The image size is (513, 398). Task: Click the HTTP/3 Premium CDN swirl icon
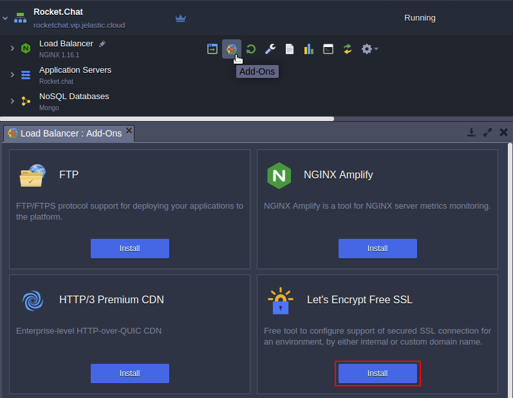coord(33,301)
